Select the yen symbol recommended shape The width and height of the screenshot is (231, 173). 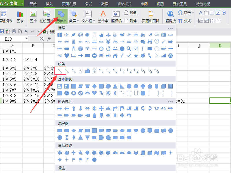pyautogui.click(x=108, y=42)
